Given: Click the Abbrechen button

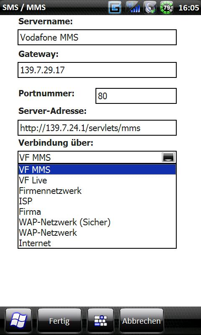Looking at the screenshot, I should coord(142,321).
